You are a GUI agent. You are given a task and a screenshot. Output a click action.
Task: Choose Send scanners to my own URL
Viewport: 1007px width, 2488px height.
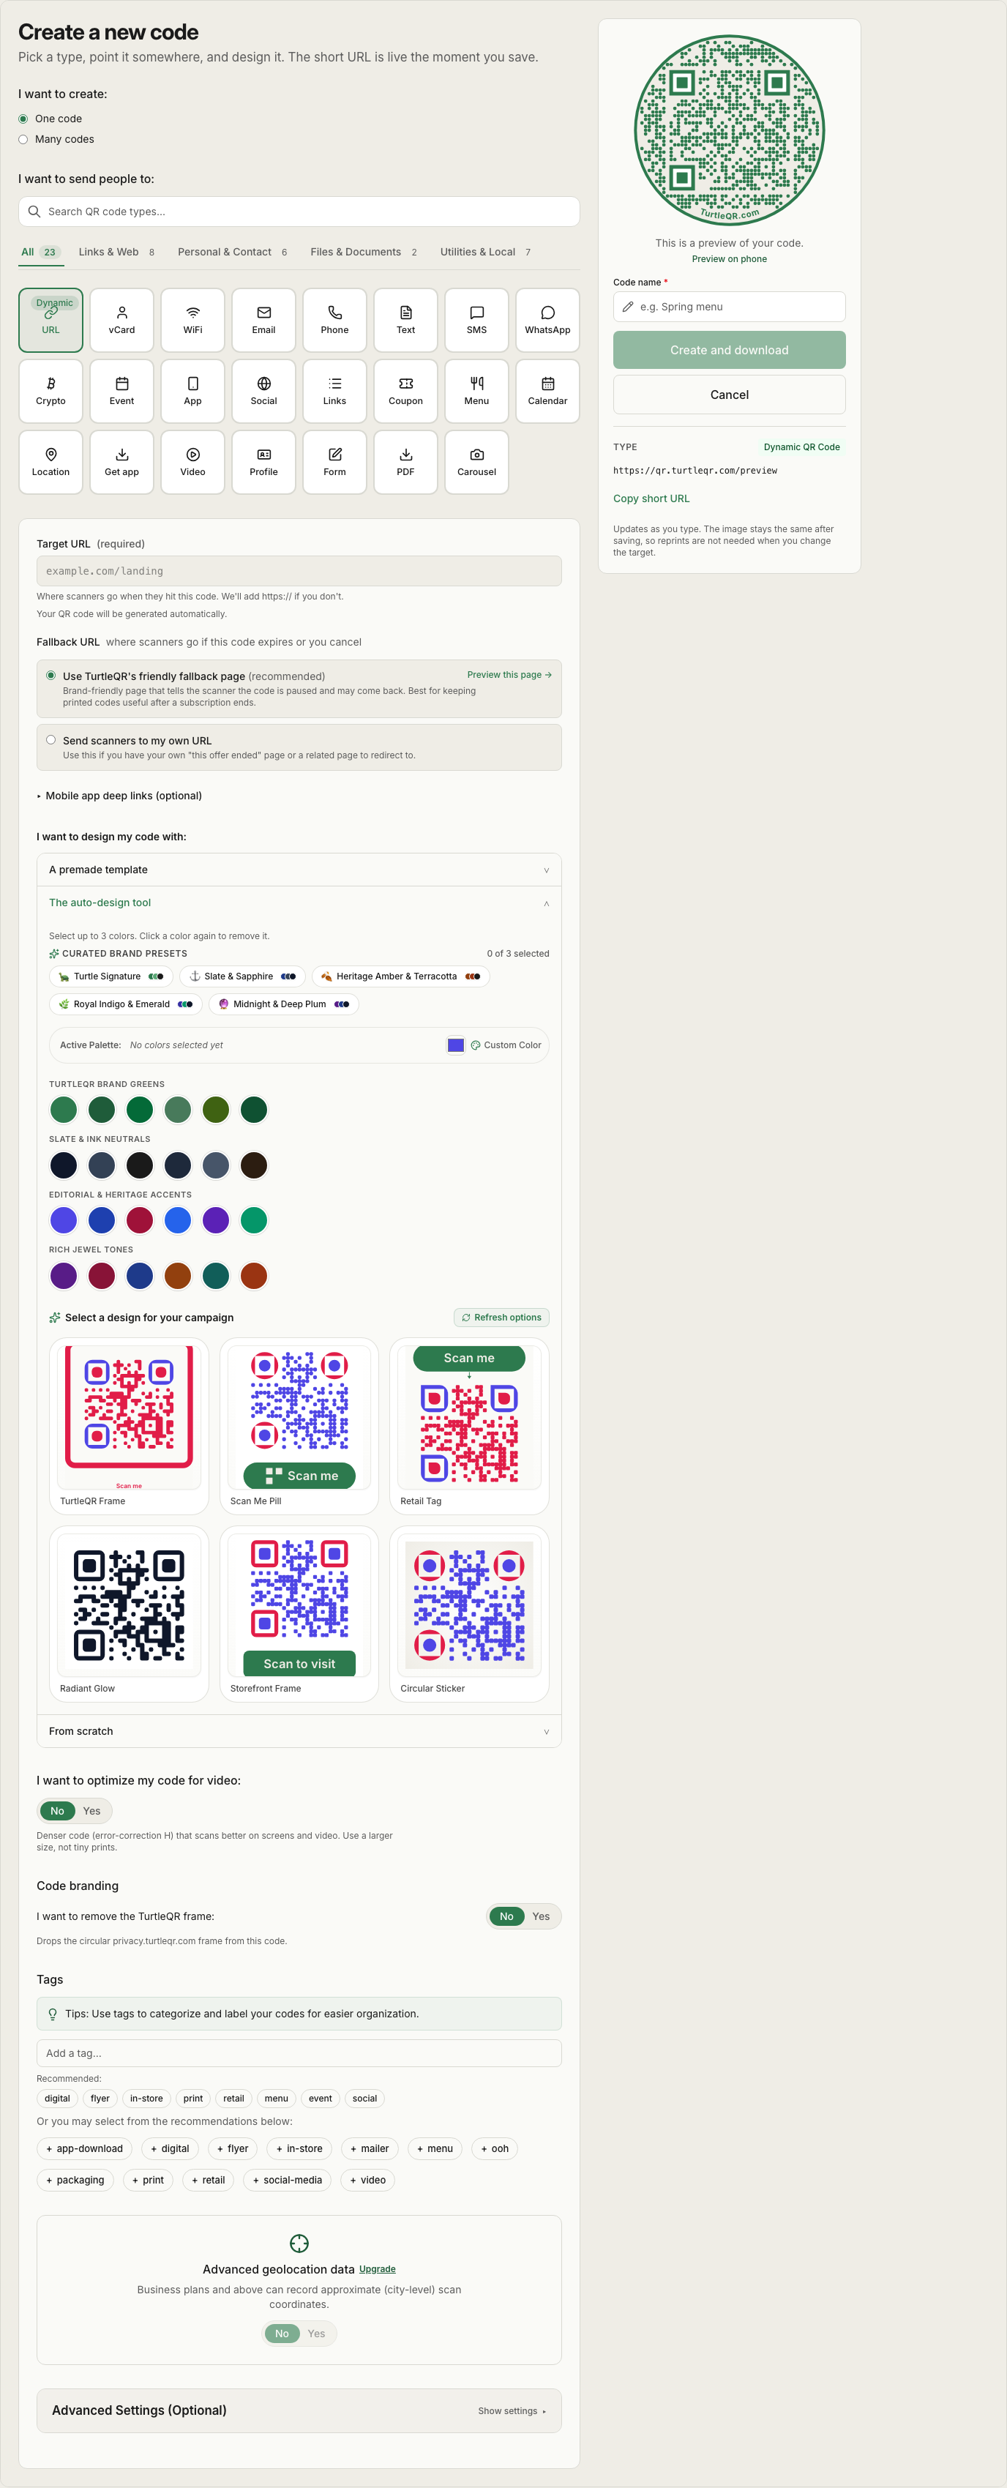[x=51, y=740]
